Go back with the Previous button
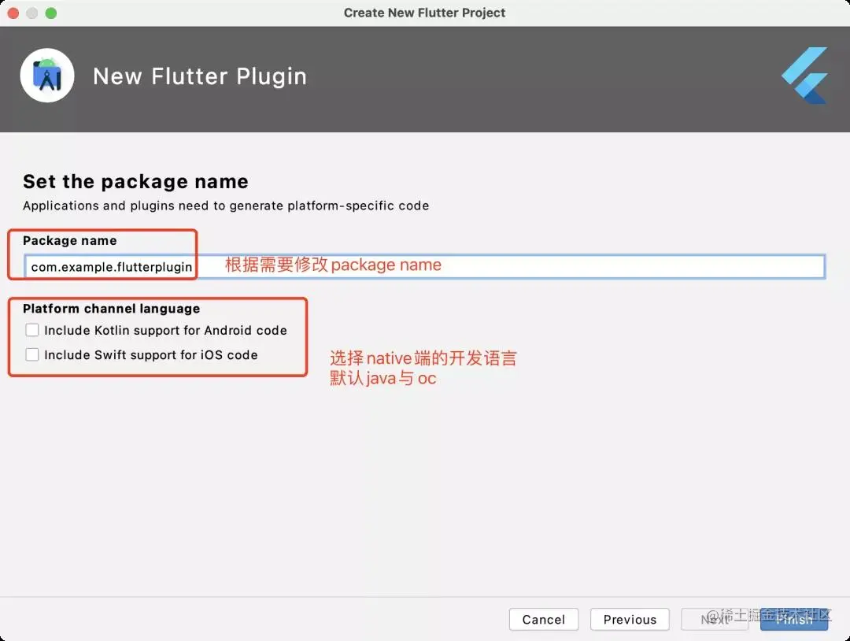The width and height of the screenshot is (850, 641). 630,619
